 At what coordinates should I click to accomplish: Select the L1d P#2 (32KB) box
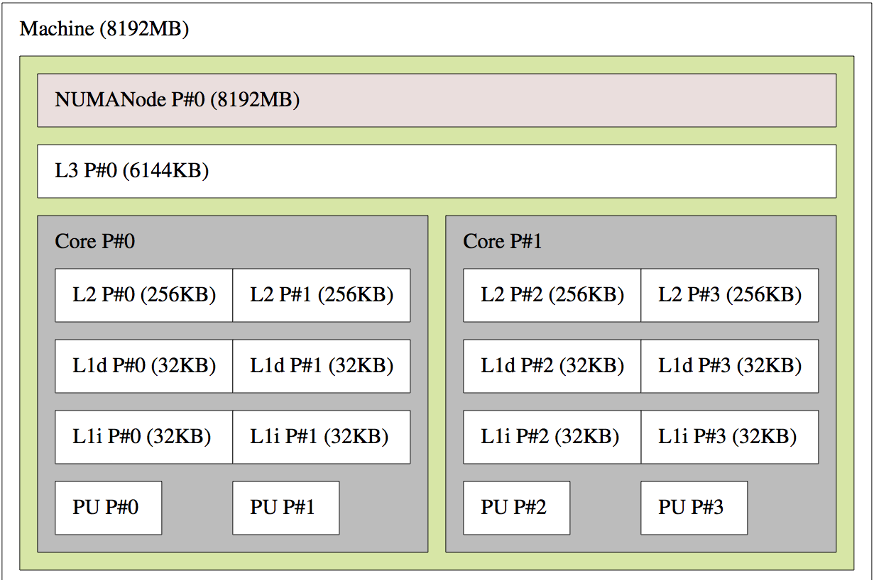pyautogui.click(x=552, y=366)
